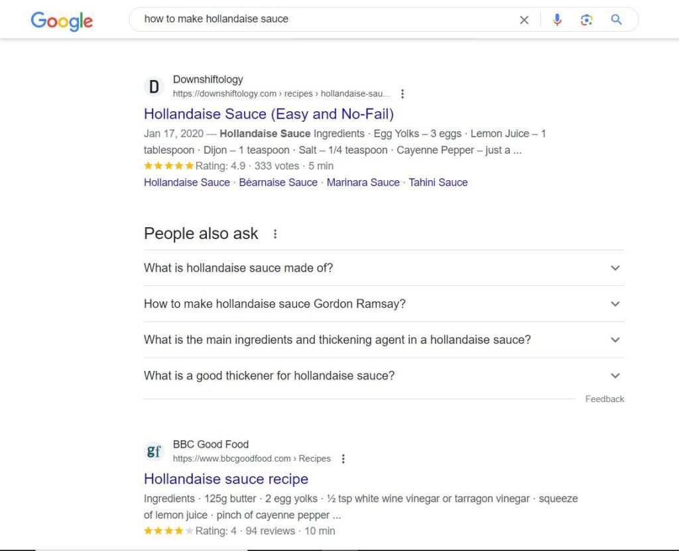Click the BBC Good Food favicon
Screen dimensions: 679x551
point(154,451)
